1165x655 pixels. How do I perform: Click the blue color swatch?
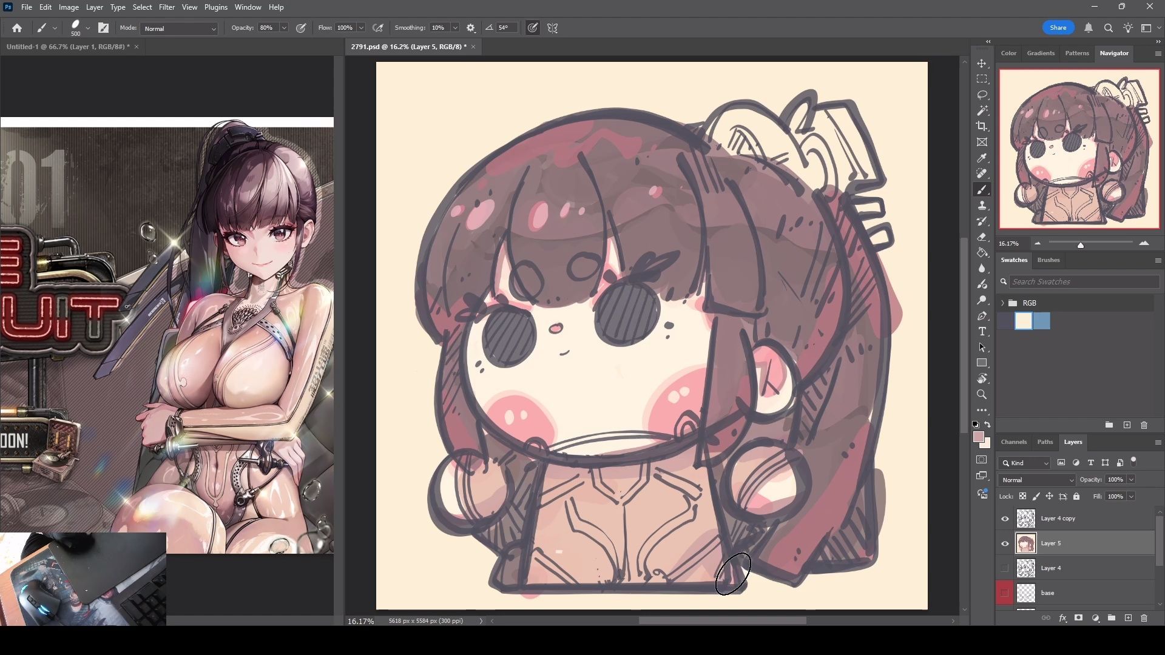click(x=1041, y=321)
